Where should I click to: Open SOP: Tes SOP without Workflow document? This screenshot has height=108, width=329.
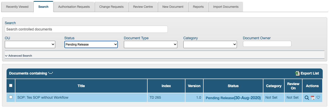pos(43,97)
